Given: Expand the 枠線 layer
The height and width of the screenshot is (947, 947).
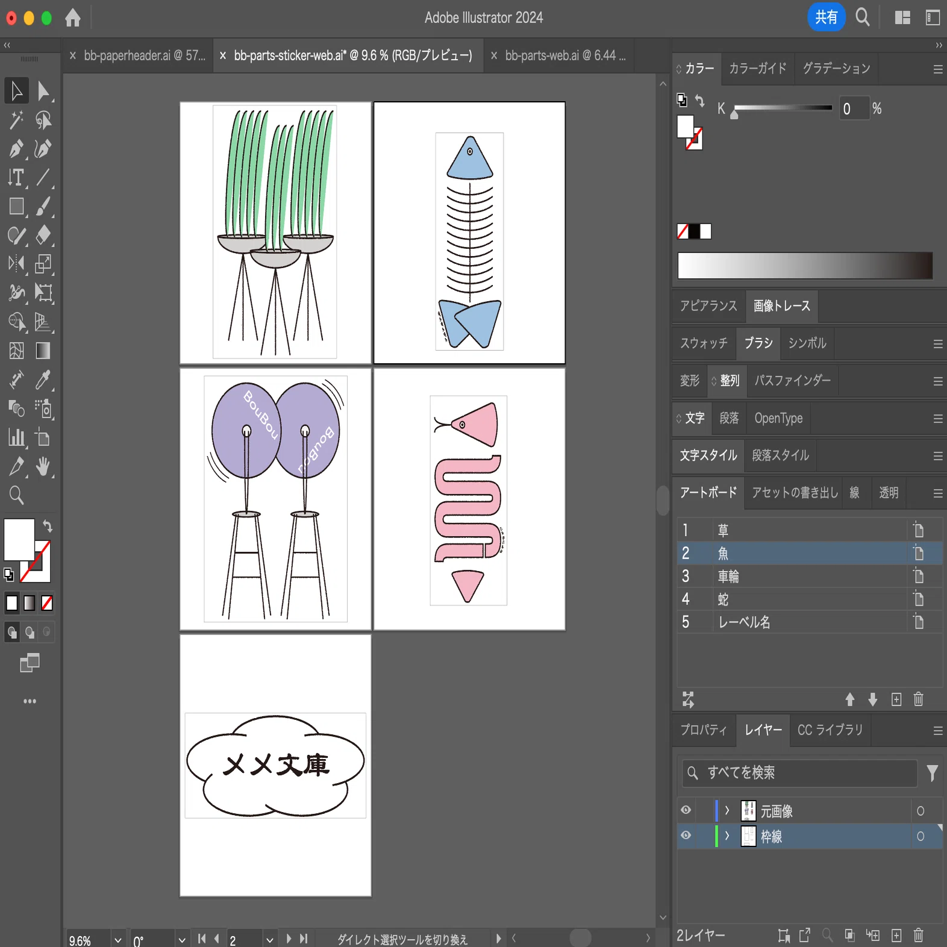Looking at the screenshot, I should pos(727,836).
